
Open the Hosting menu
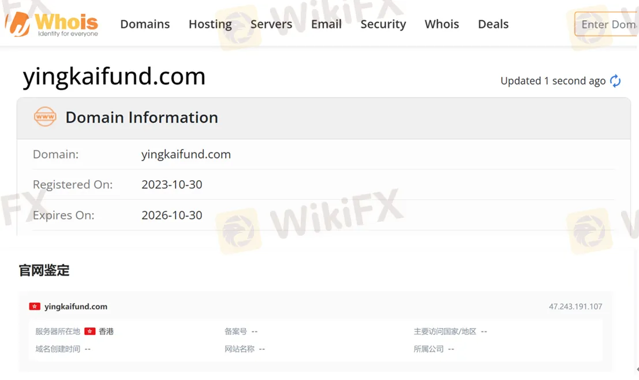210,24
